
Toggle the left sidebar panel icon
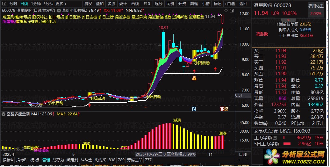(x=4, y=4)
